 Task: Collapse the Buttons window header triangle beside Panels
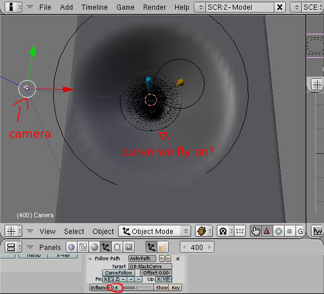(30, 247)
